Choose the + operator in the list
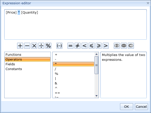The height and width of the screenshot is (113, 151). pos(73,54)
